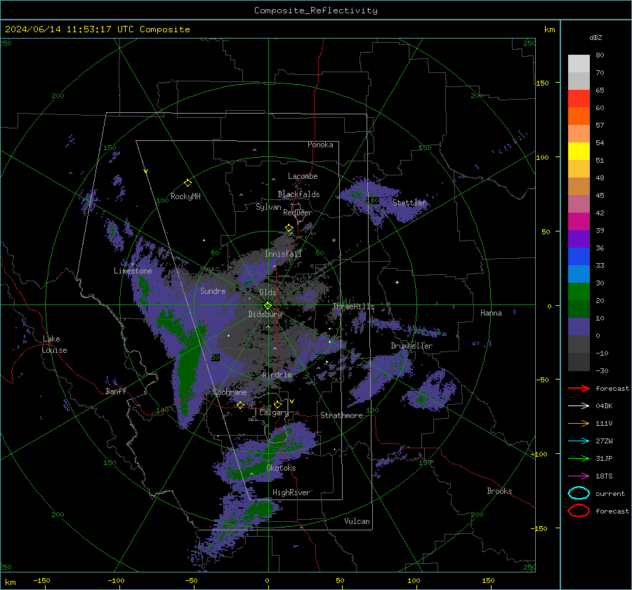Click the Sylvan label
Viewport: 632px width, 590px height.
(x=268, y=207)
